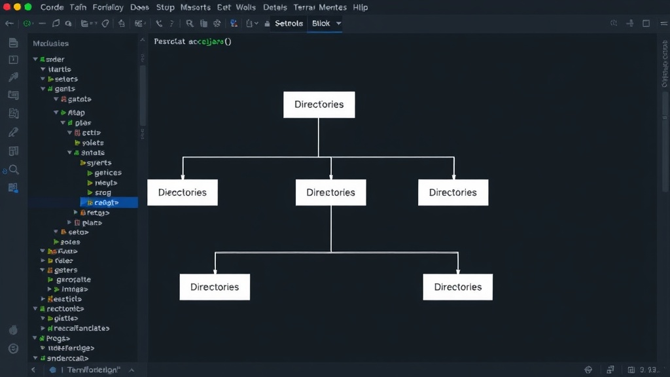The height and width of the screenshot is (377, 670).
Task: Click the left chevron in bottom bar
Action: (x=33, y=370)
